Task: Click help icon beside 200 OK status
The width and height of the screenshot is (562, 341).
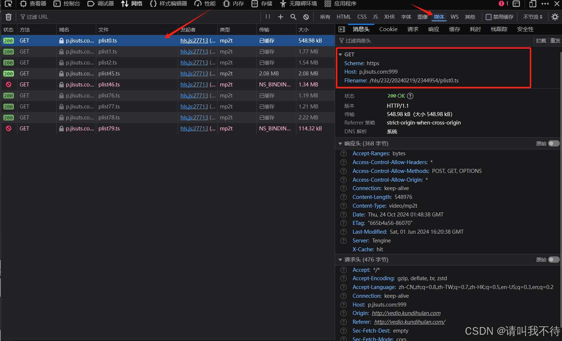Action: [x=410, y=96]
